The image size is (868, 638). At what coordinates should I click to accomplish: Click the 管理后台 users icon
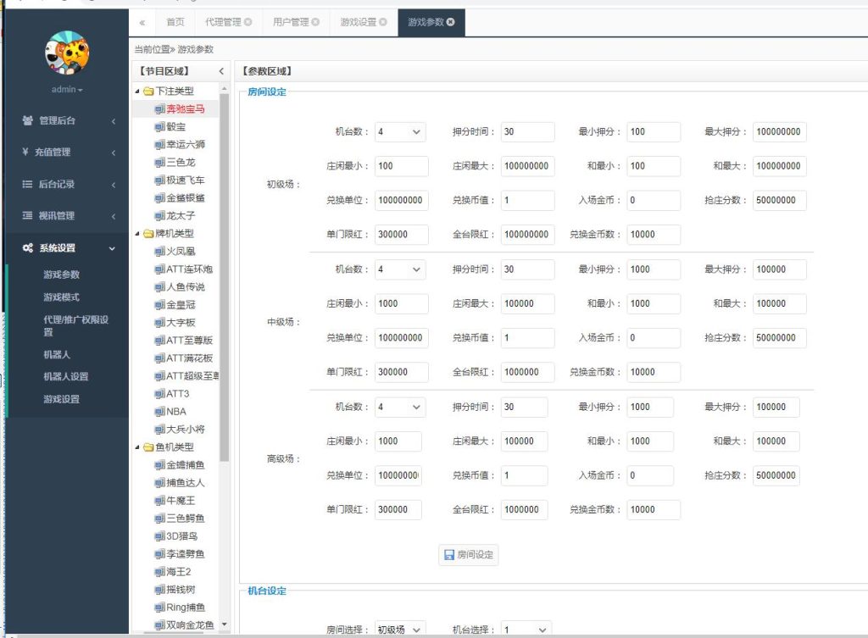27,120
